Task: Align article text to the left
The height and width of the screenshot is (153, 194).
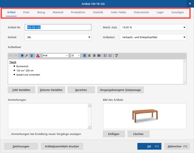Action: pyautogui.click(x=85, y=56)
